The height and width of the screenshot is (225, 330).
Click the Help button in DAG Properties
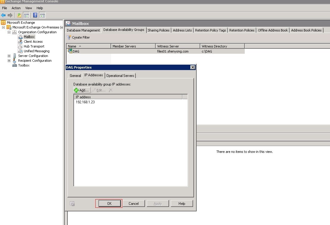[x=182, y=204]
